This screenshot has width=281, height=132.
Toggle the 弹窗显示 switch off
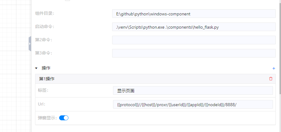tap(64, 118)
